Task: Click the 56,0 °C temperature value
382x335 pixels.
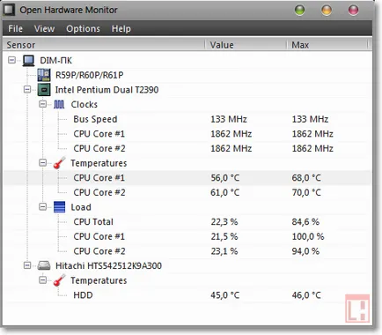Action: 225,178
